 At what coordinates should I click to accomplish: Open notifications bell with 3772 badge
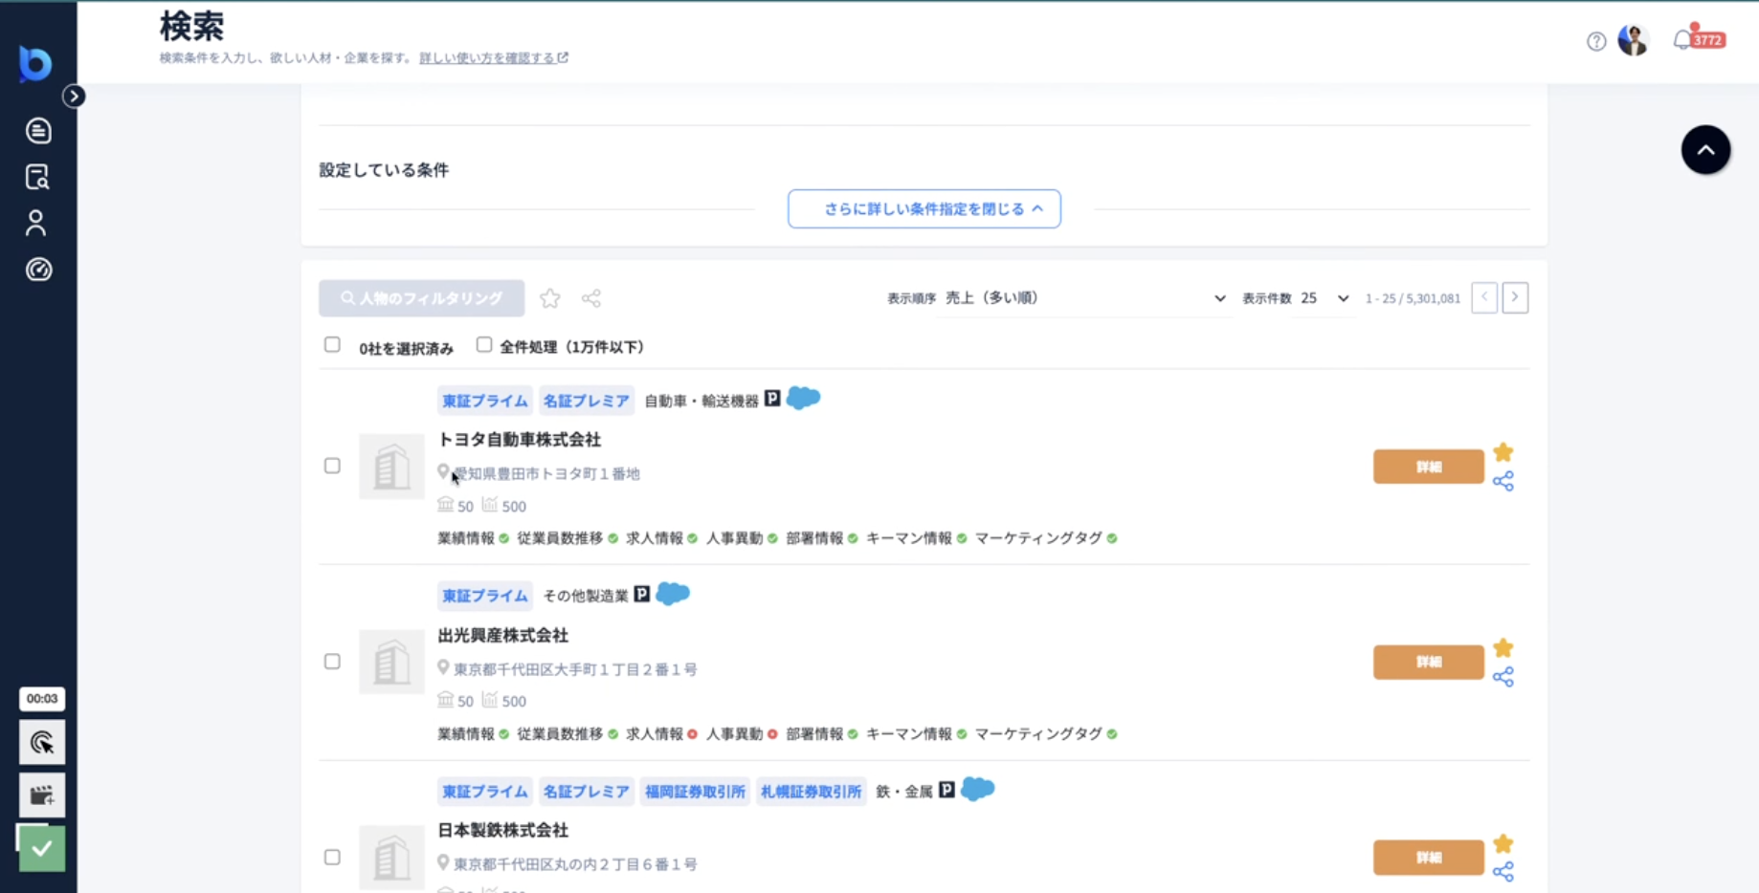pos(1699,38)
